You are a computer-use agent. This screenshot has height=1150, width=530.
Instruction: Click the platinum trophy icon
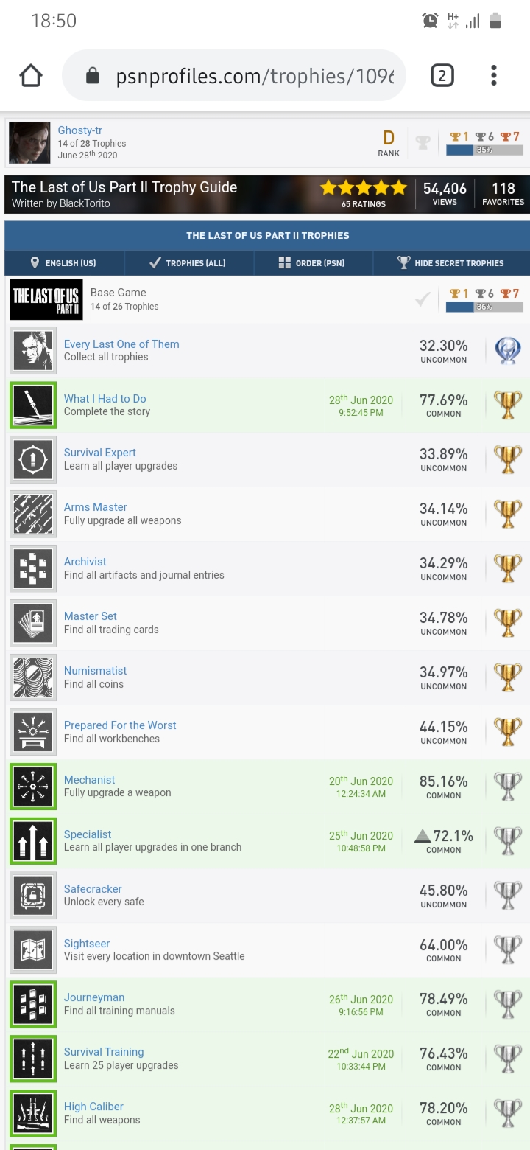pos(508,351)
